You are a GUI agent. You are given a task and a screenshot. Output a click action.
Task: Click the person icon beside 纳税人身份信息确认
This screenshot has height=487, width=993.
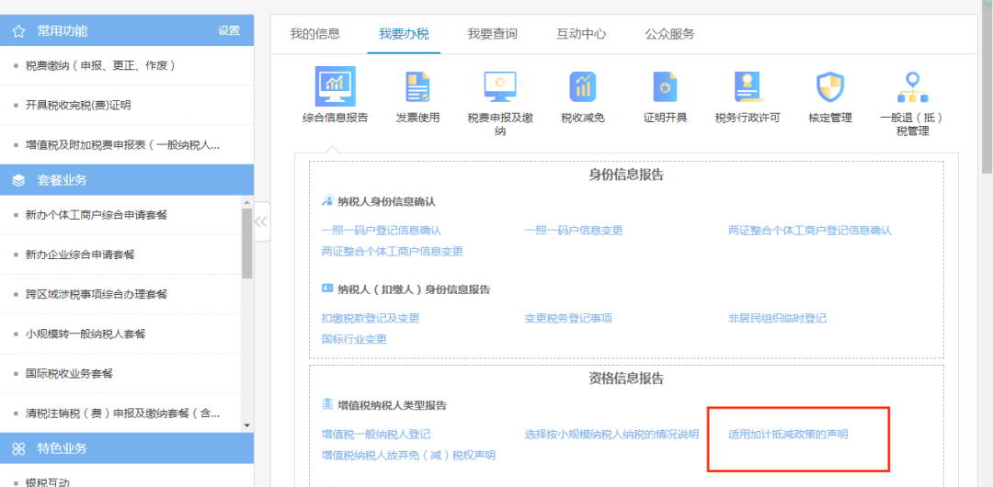pos(327,200)
